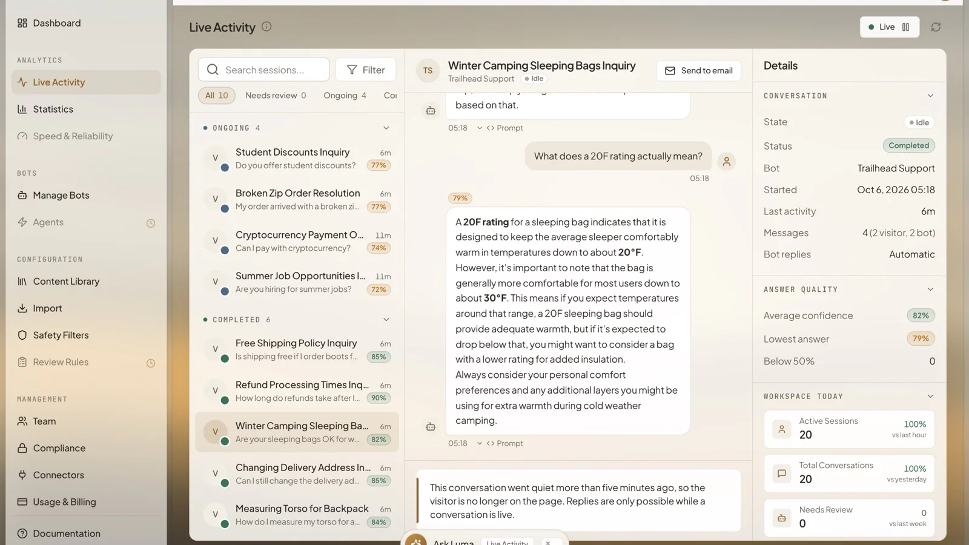Viewport: 969px width, 545px height.
Task: Click the visitor avatar icon beside the question
Action: tap(726, 162)
